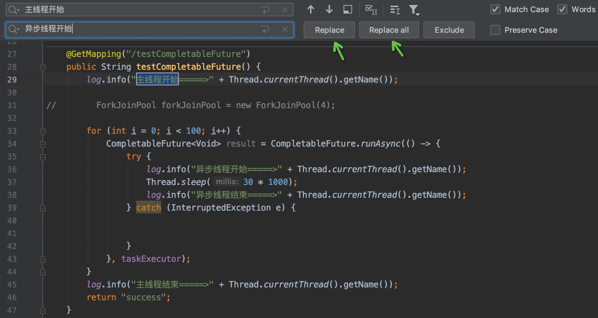Image resolution: width=598 pixels, height=318 pixels.
Task: Click the commented ForkJoinPool line
Action: tap(215, 105)
